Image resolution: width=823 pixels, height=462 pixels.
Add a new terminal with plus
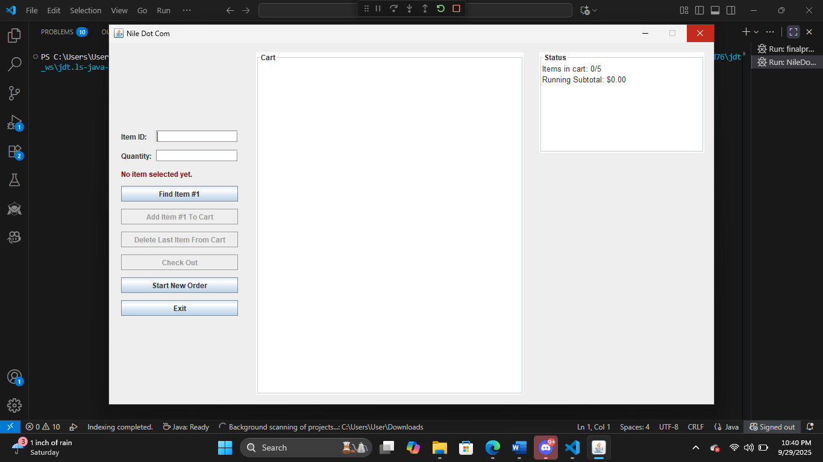[x=746, y=32]
